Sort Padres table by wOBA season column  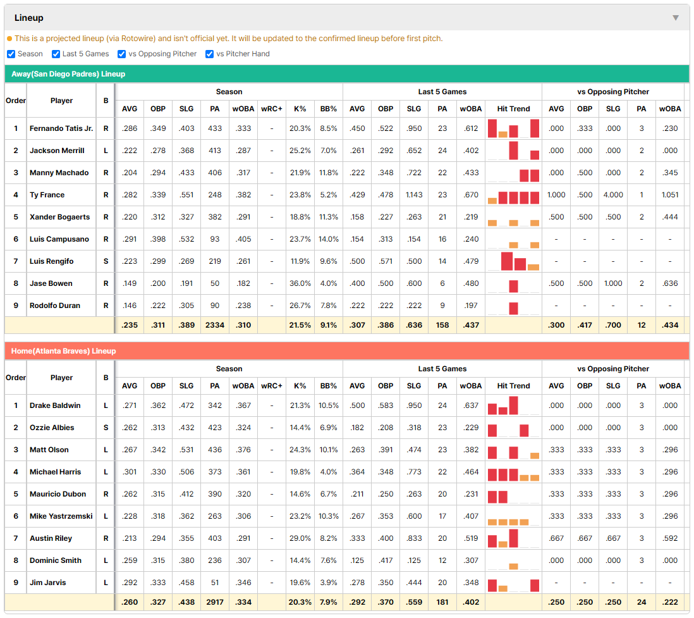point(243,109)
